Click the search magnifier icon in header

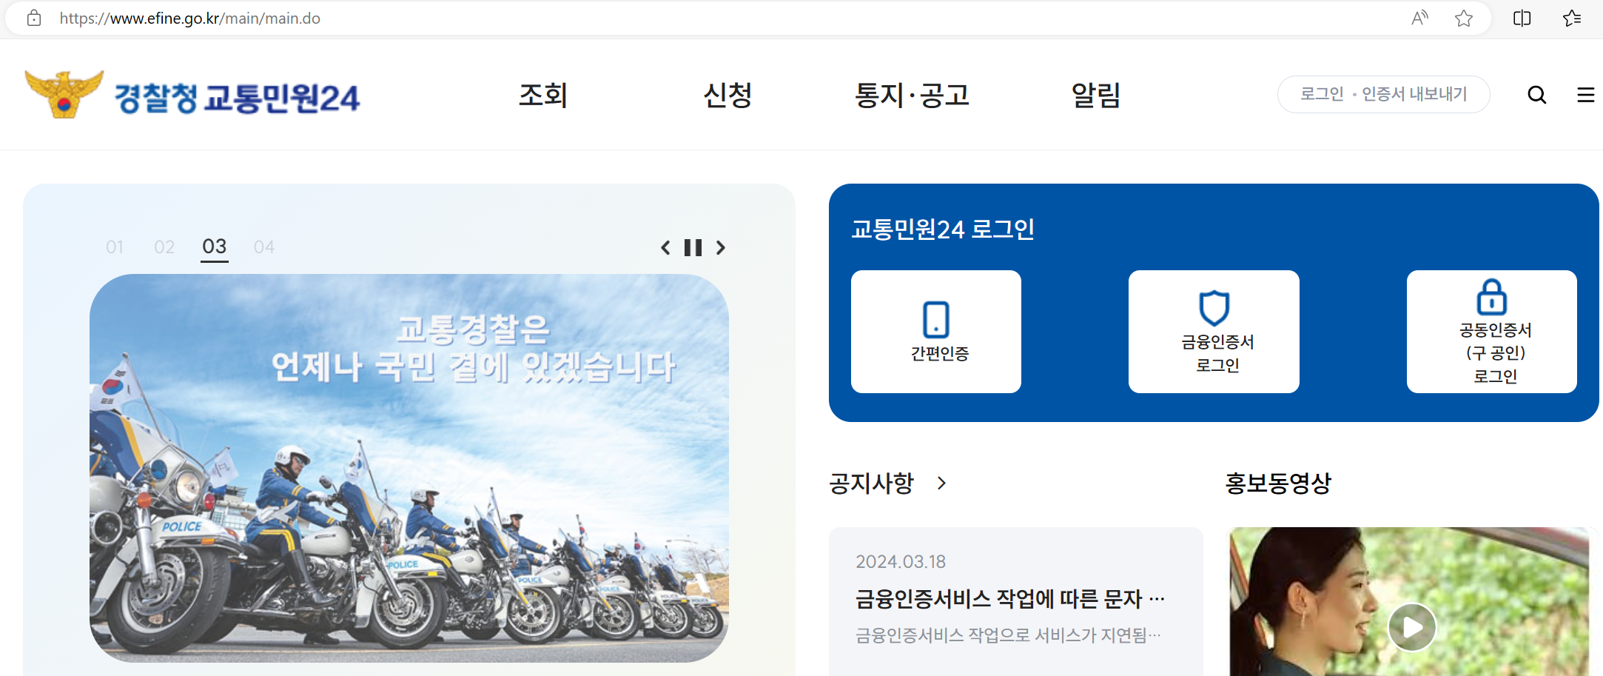(1536, 95)
